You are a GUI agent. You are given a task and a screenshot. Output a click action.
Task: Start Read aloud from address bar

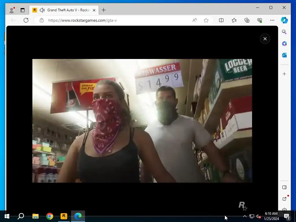(195, 20)
